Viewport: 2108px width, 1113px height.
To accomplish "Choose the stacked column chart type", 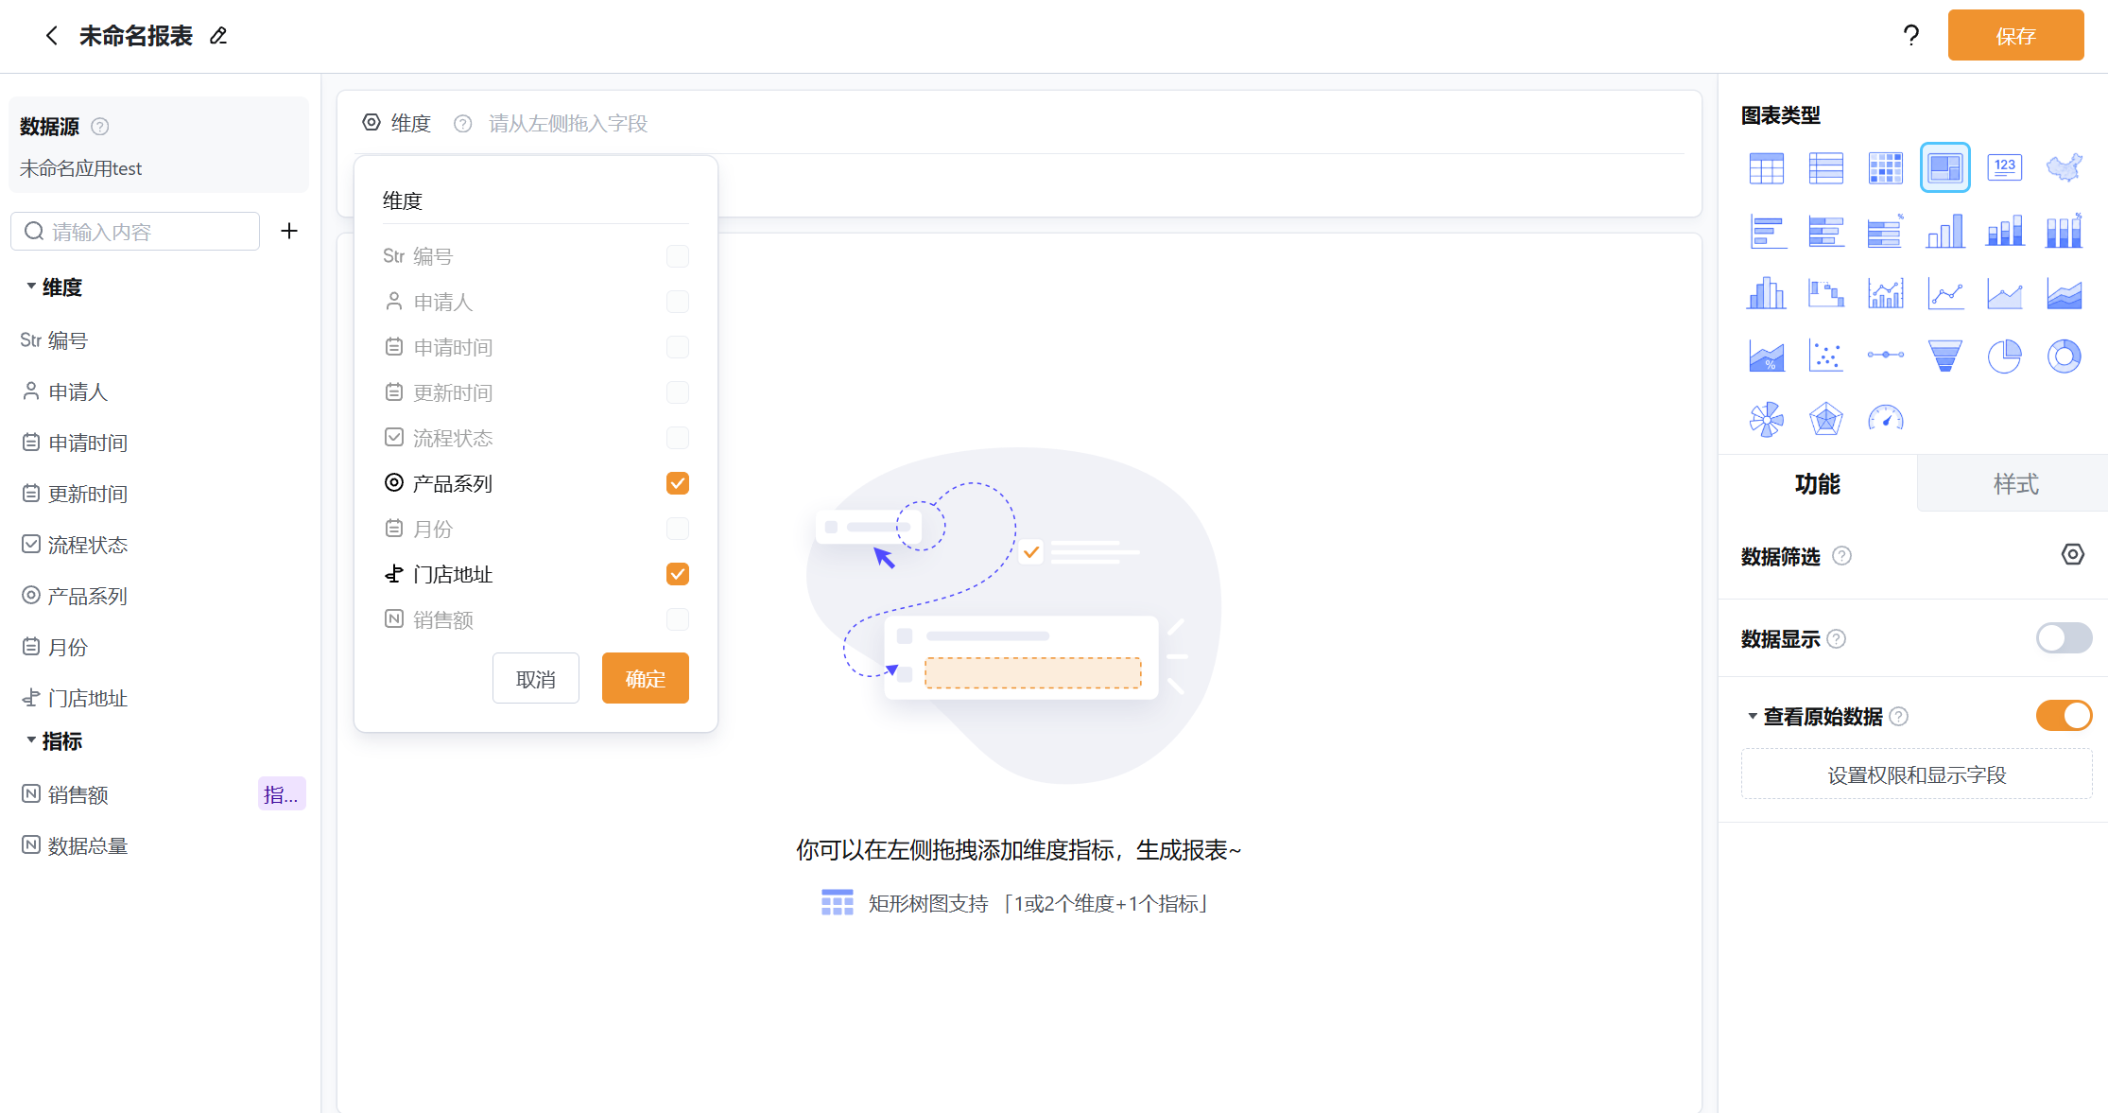I will [2004, 231].
